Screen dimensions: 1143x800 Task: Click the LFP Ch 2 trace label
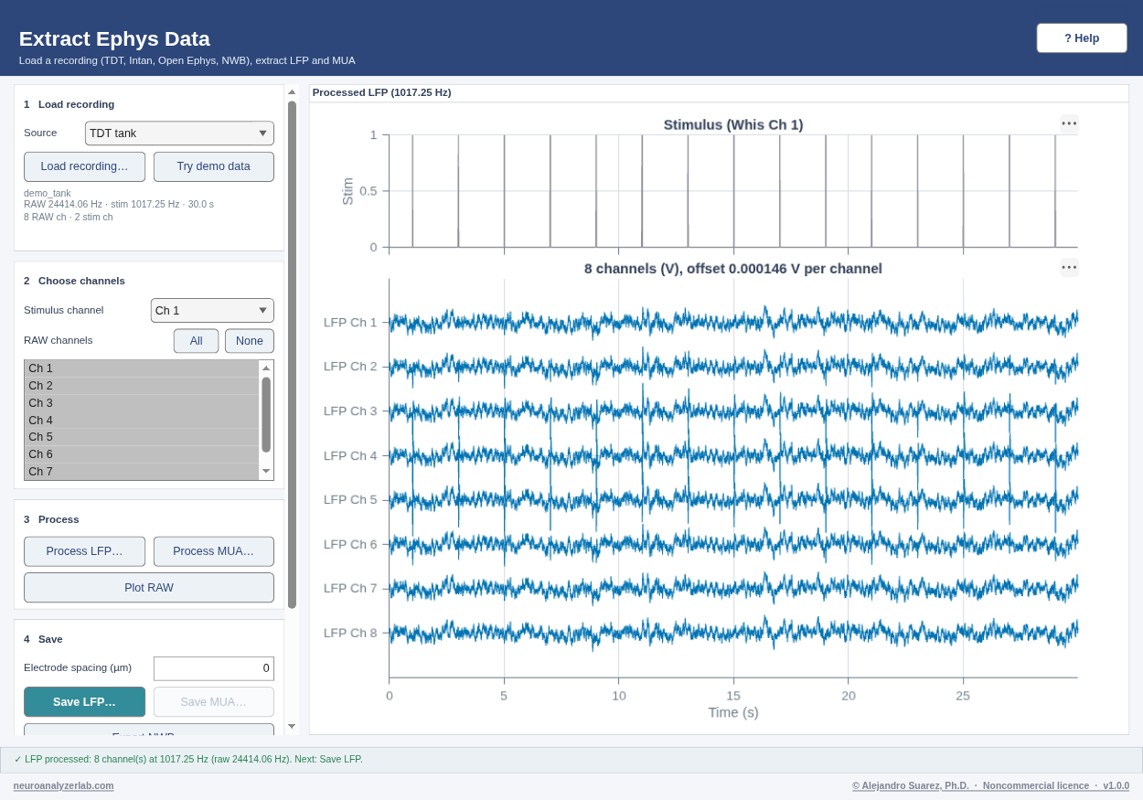(350, 366)
